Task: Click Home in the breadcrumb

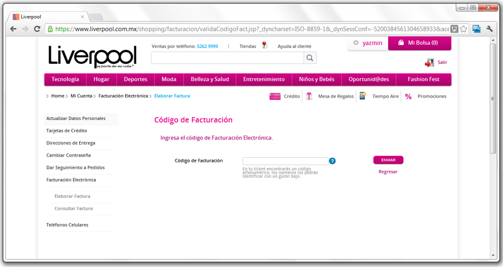Action: pyautogui.click(x=58, y=96)
